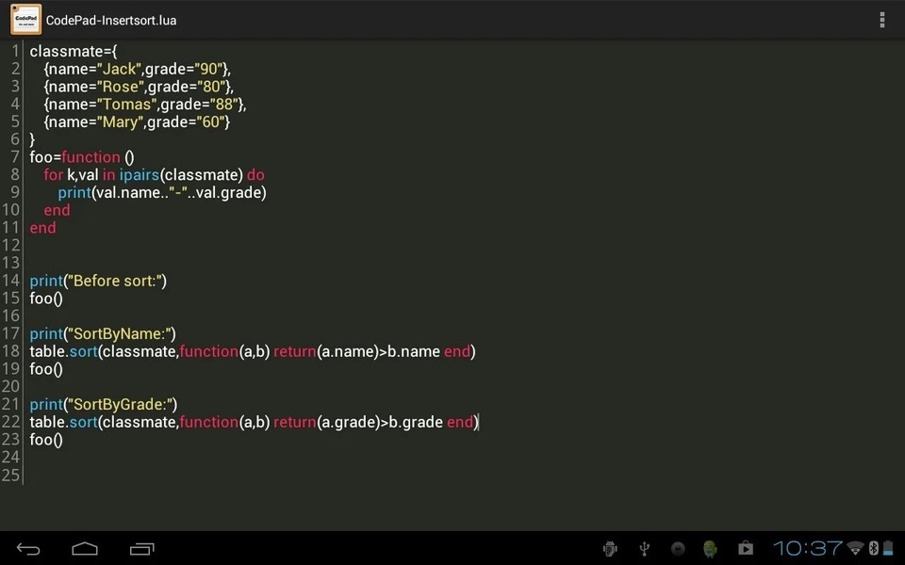This screenshot has width=905, height=565.
Task: Place cursor in "classmate={" line
Action: coord(74,51)
